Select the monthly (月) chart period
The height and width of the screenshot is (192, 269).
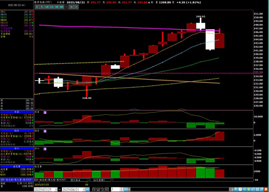point(76,7)
